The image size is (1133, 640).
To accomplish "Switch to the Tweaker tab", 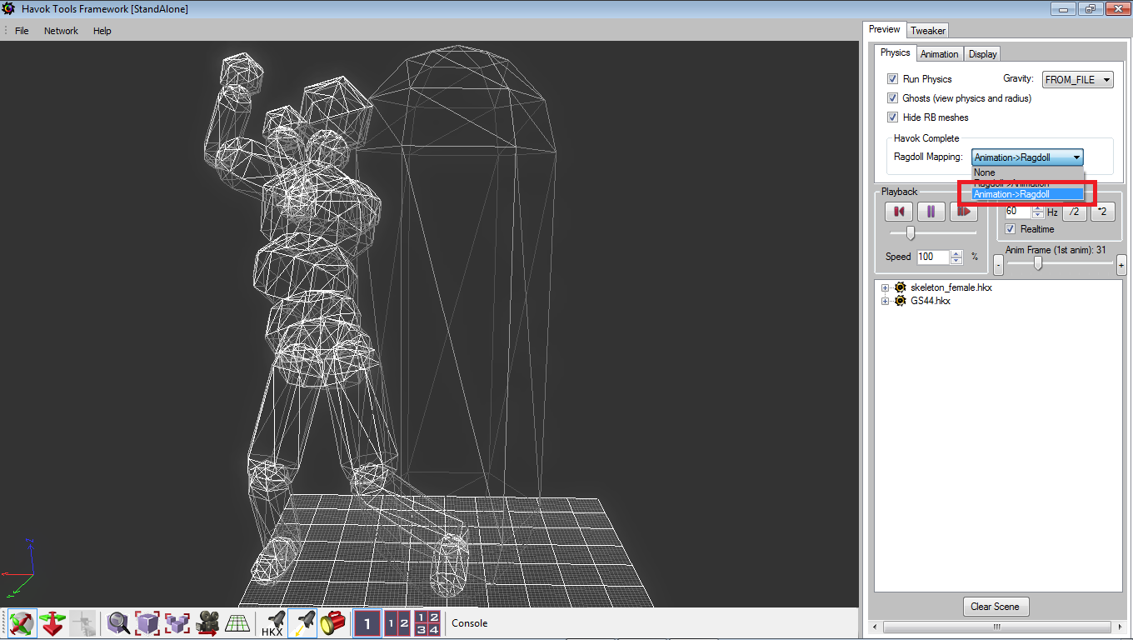I will (927, 30).
